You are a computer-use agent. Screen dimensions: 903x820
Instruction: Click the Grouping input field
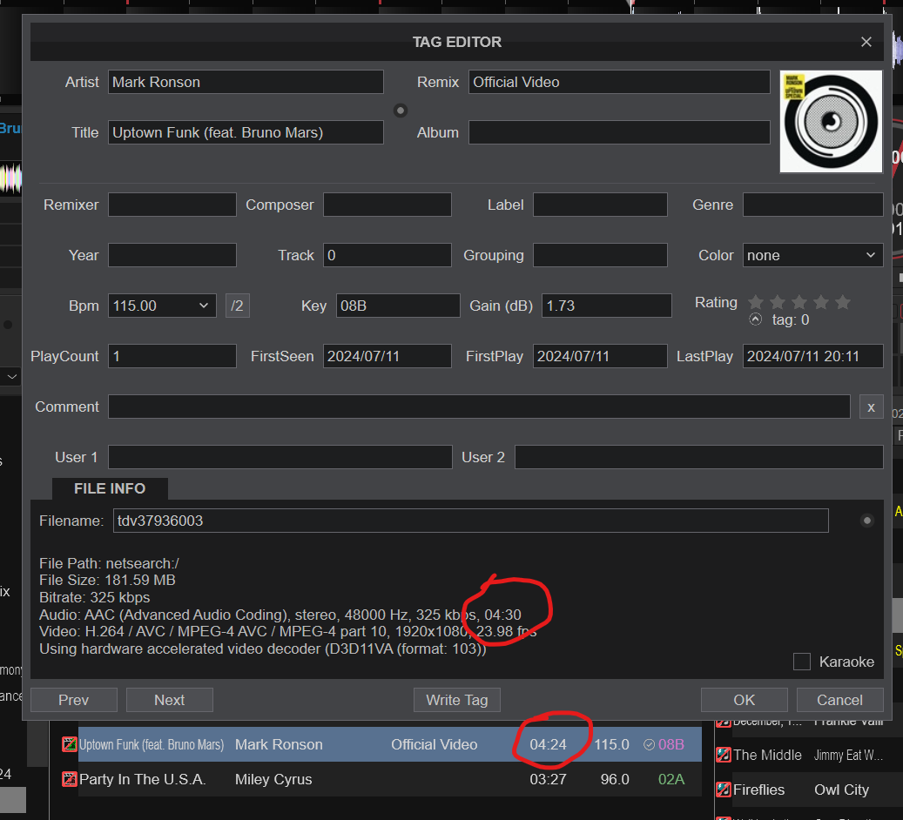pos(600,255)
